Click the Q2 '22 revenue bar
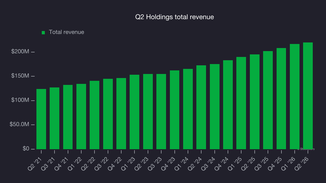This screenshot has height=183, width=326. pyautogui.click(x=94, y=115)
